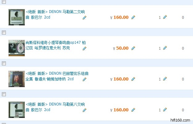Edit the ¥50.00 price pencil icon
This screenshot has height=124, width=193.
[x=133, y=48]
